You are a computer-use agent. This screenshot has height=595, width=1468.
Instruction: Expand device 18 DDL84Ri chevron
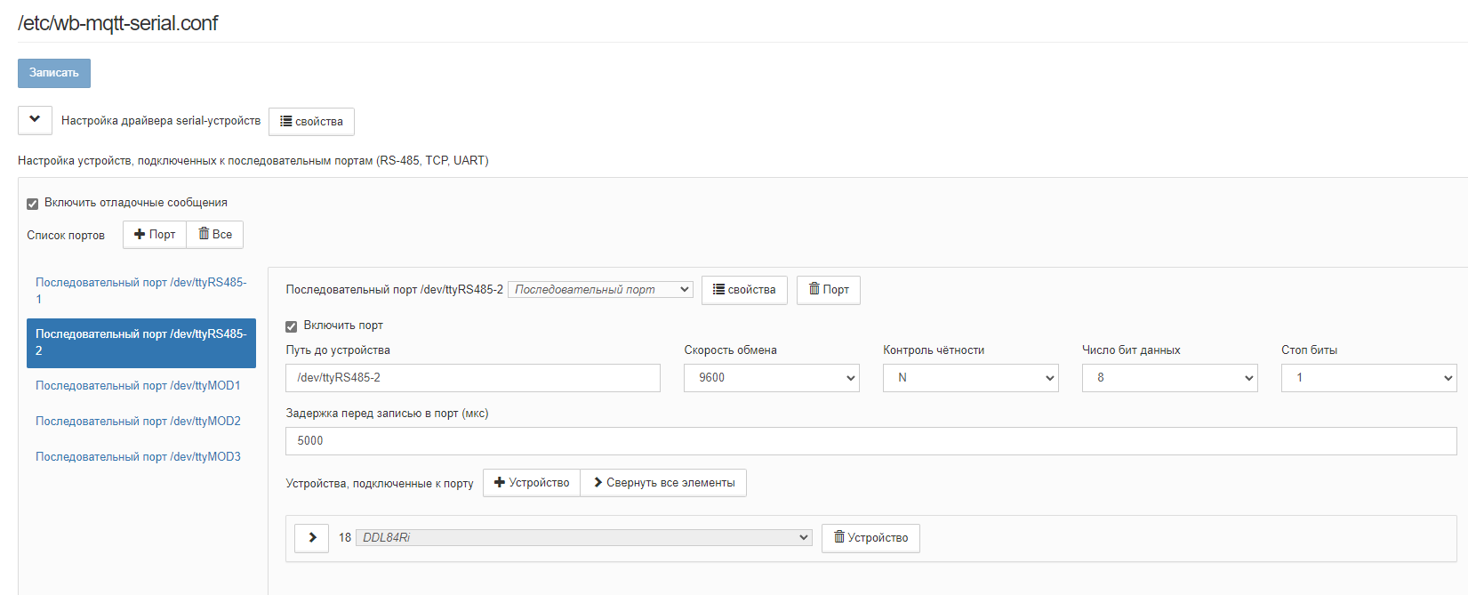click(x=312, y=538)
